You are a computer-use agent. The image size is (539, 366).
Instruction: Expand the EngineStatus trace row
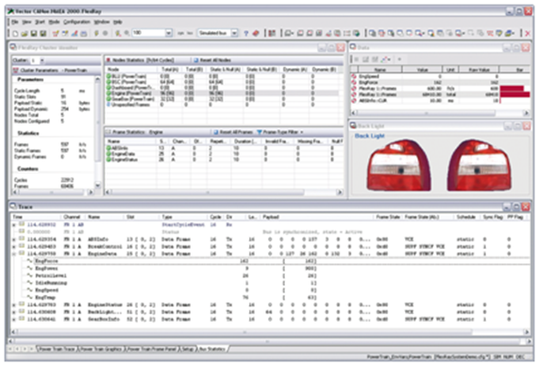point(14,305)
